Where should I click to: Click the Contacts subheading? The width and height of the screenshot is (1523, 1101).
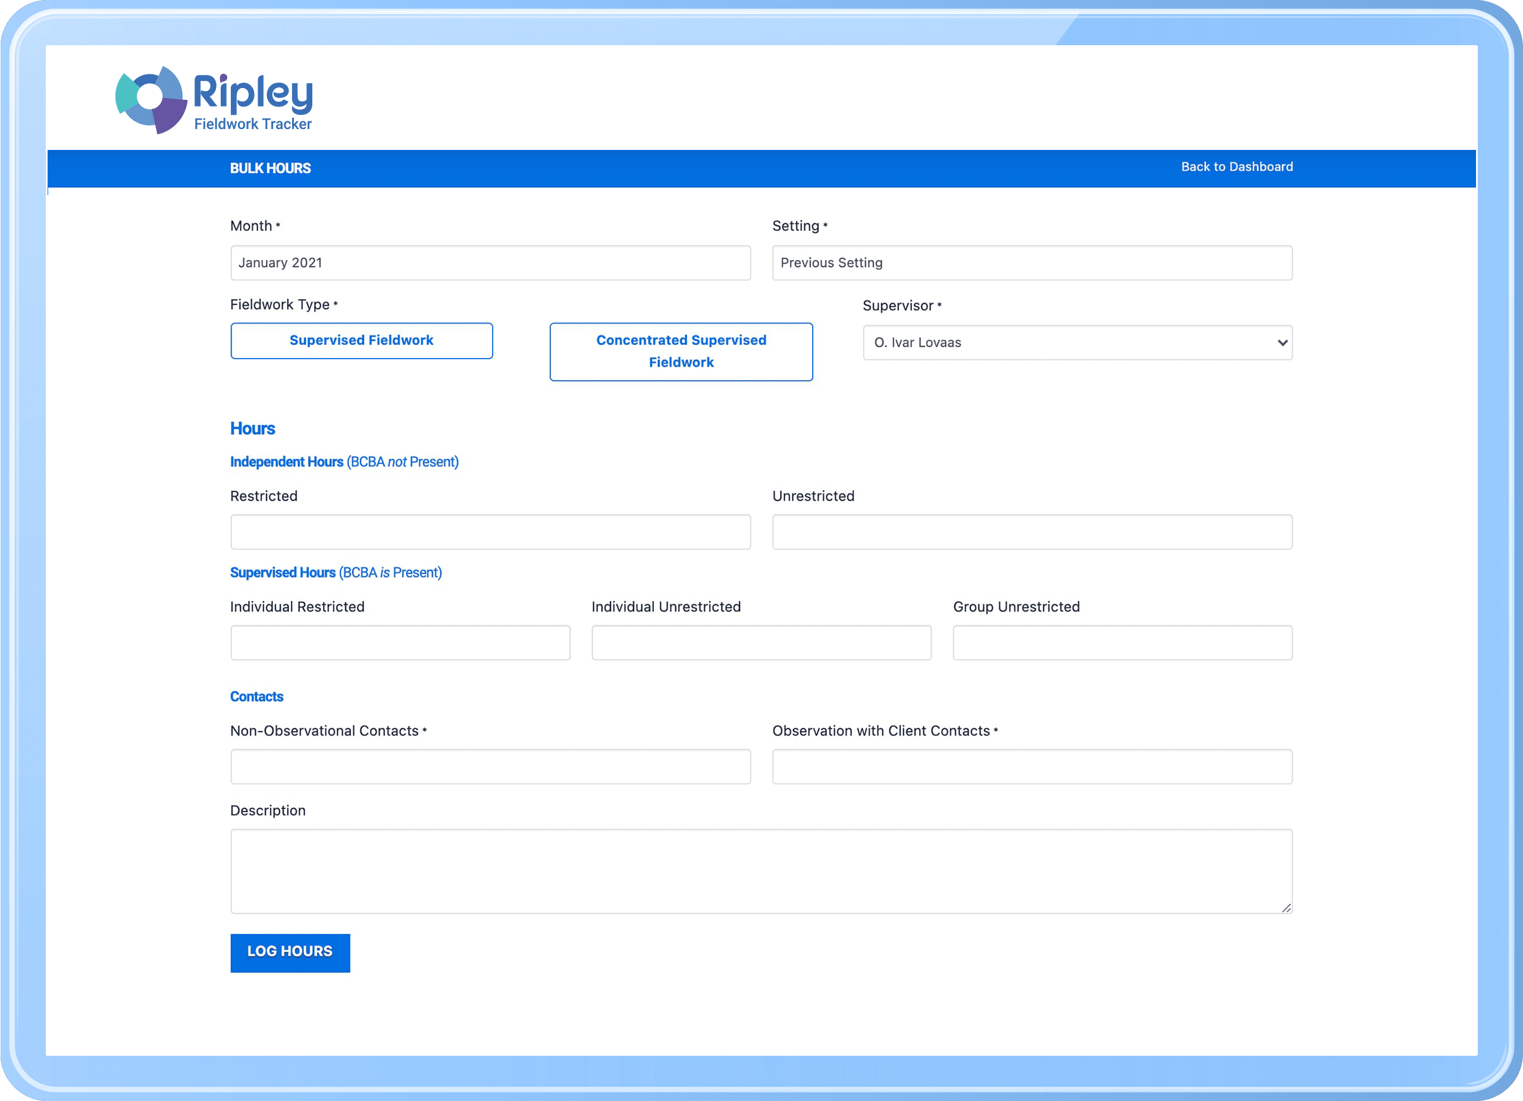[x=256, y=696]
